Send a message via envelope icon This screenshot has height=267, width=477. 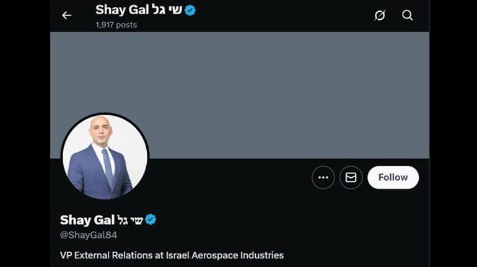tap(351, 178)
